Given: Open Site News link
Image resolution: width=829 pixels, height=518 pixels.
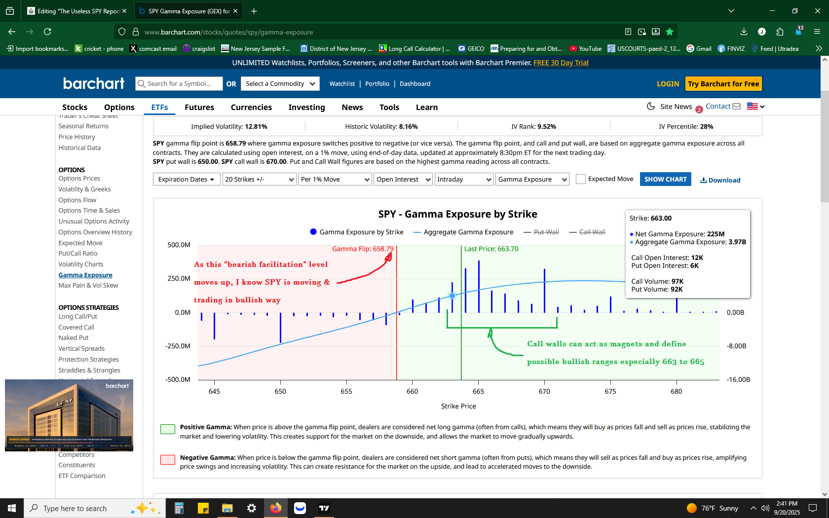Looking at the screenshot, I should tap(676, 107).
